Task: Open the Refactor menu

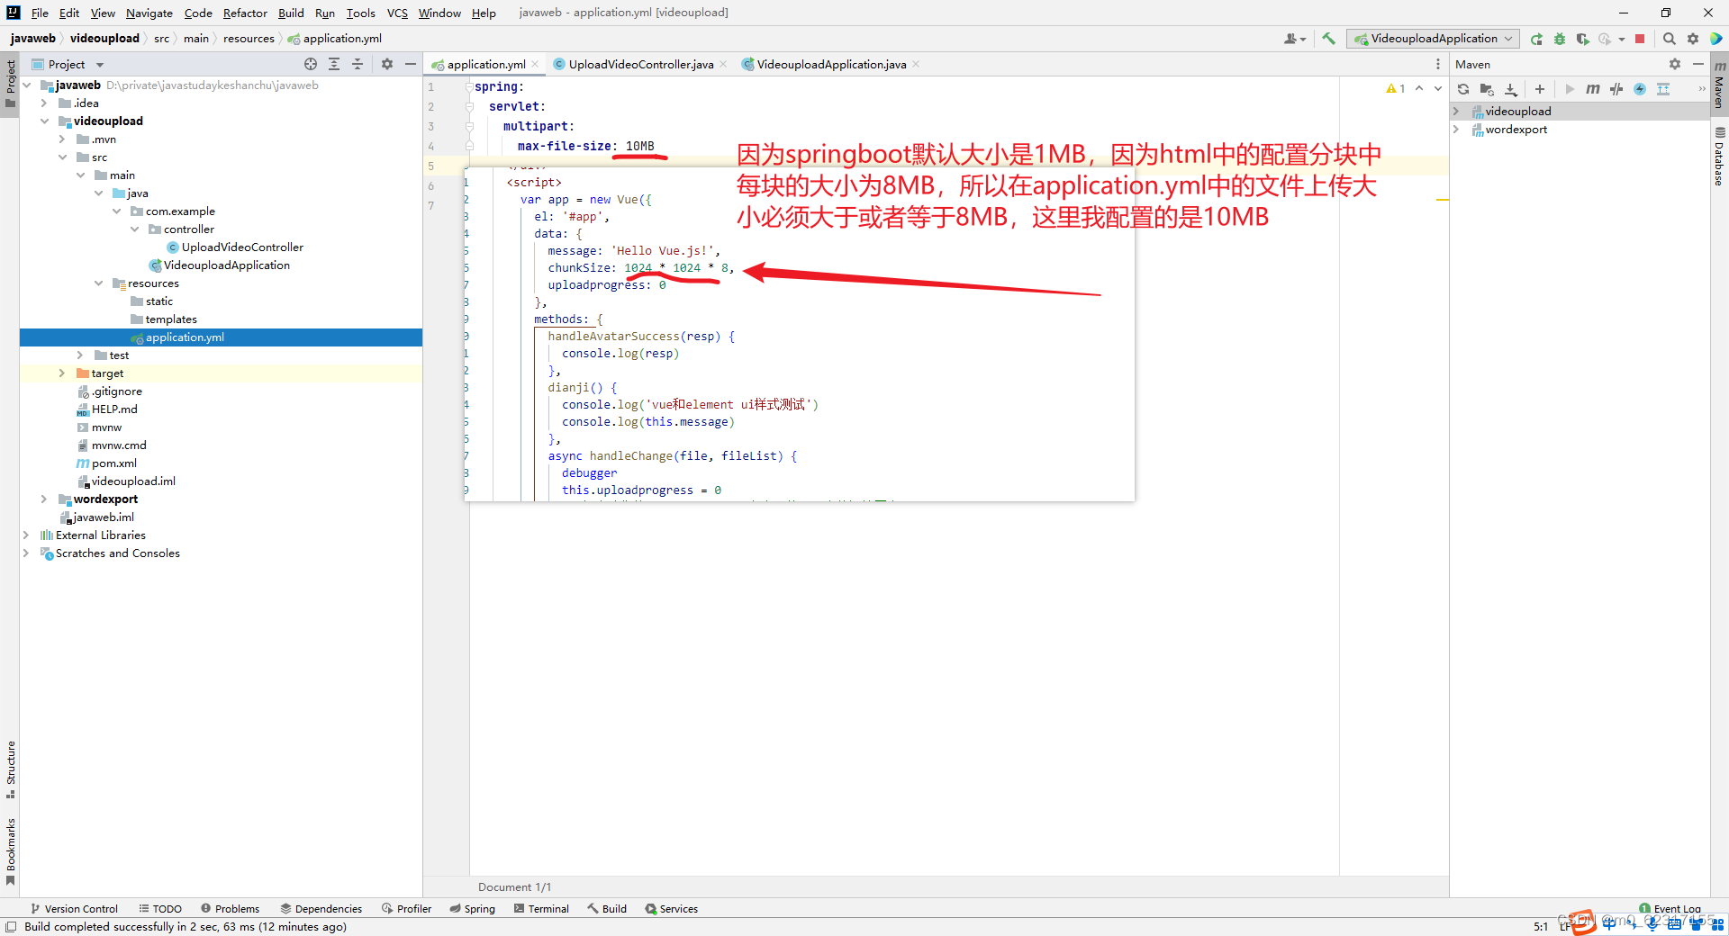Action: (245, 13)
